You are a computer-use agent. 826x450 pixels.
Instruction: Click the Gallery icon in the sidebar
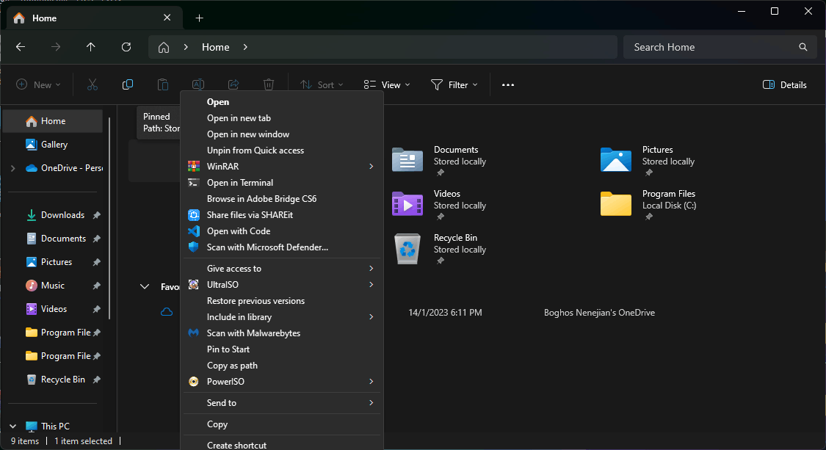pyautogui.click(x=32, y=145)
